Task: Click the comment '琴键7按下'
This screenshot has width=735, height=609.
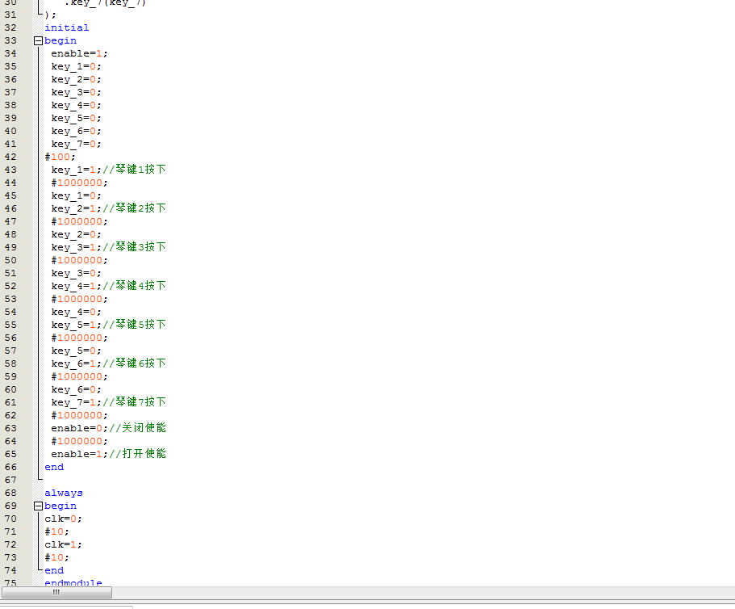Action: [140, 402]
